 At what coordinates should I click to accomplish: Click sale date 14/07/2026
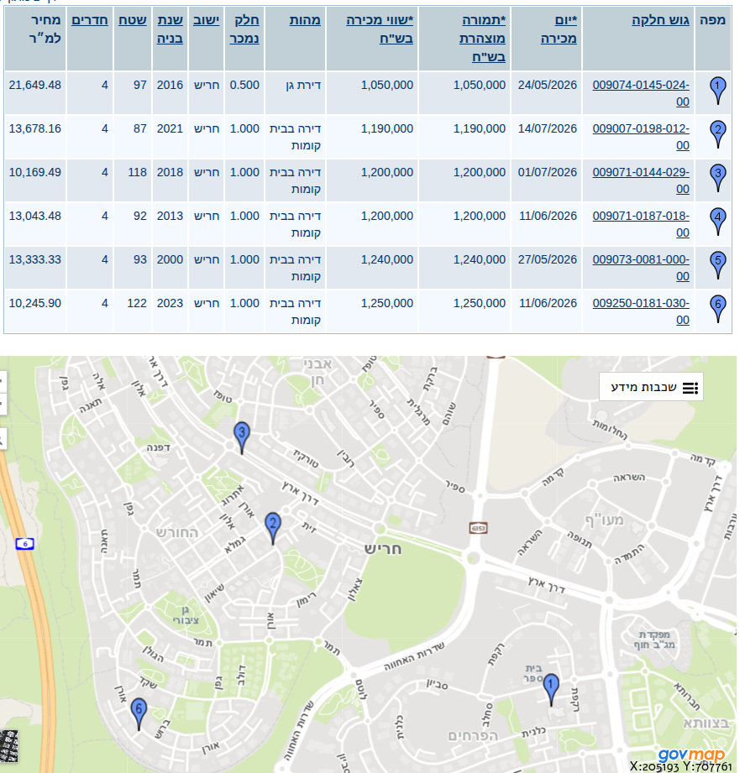(x=547, y=128)
